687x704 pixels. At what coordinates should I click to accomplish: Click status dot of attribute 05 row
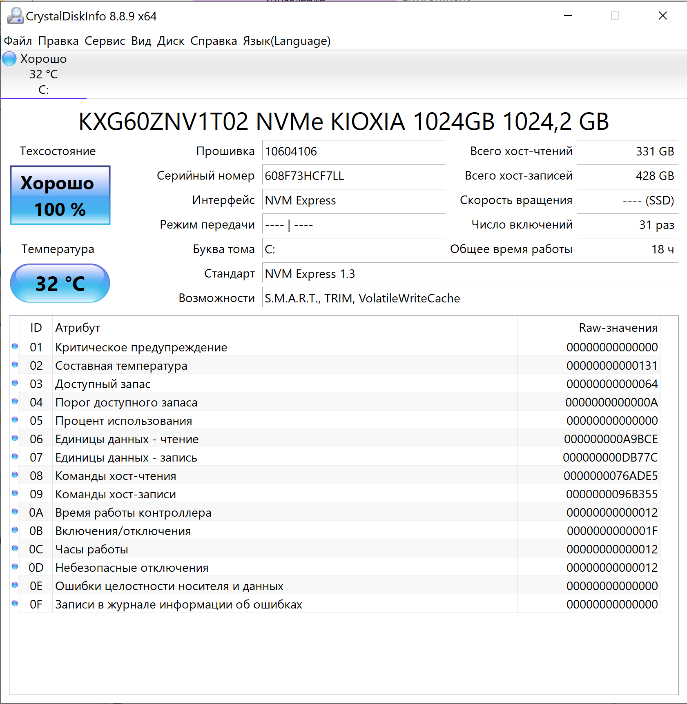(x=15, y=420)
